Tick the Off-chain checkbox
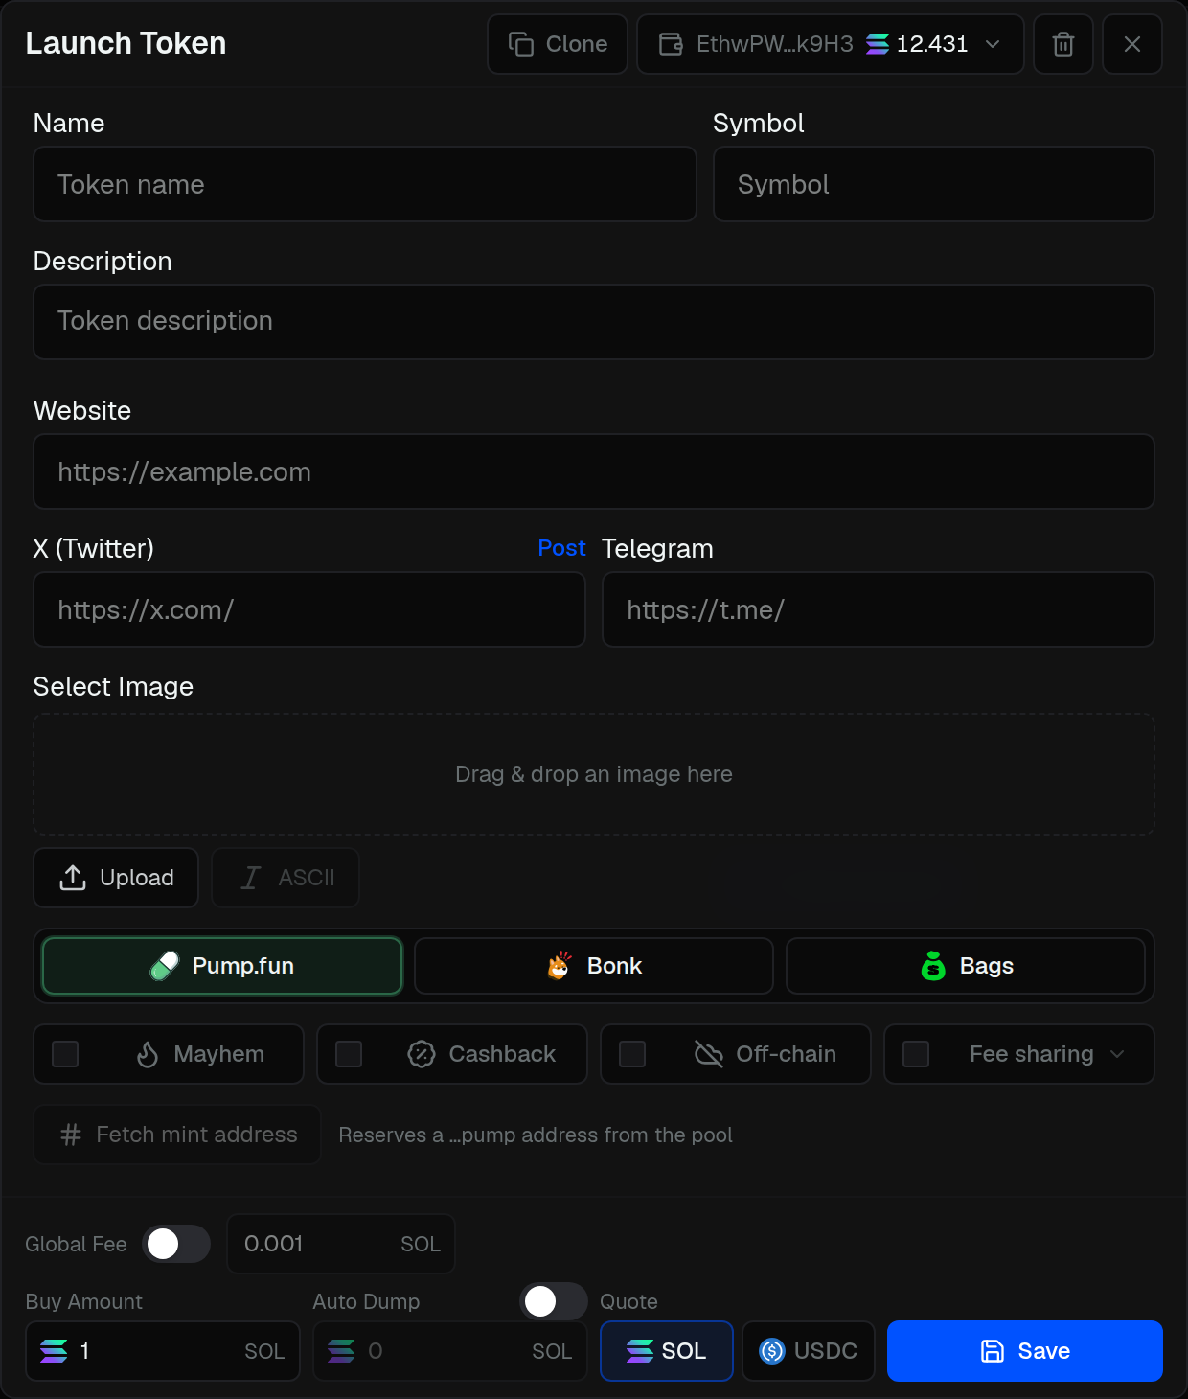The width and height of the screenshot is (1188, 1399). pyautogui.click(x=632, y=1054)
